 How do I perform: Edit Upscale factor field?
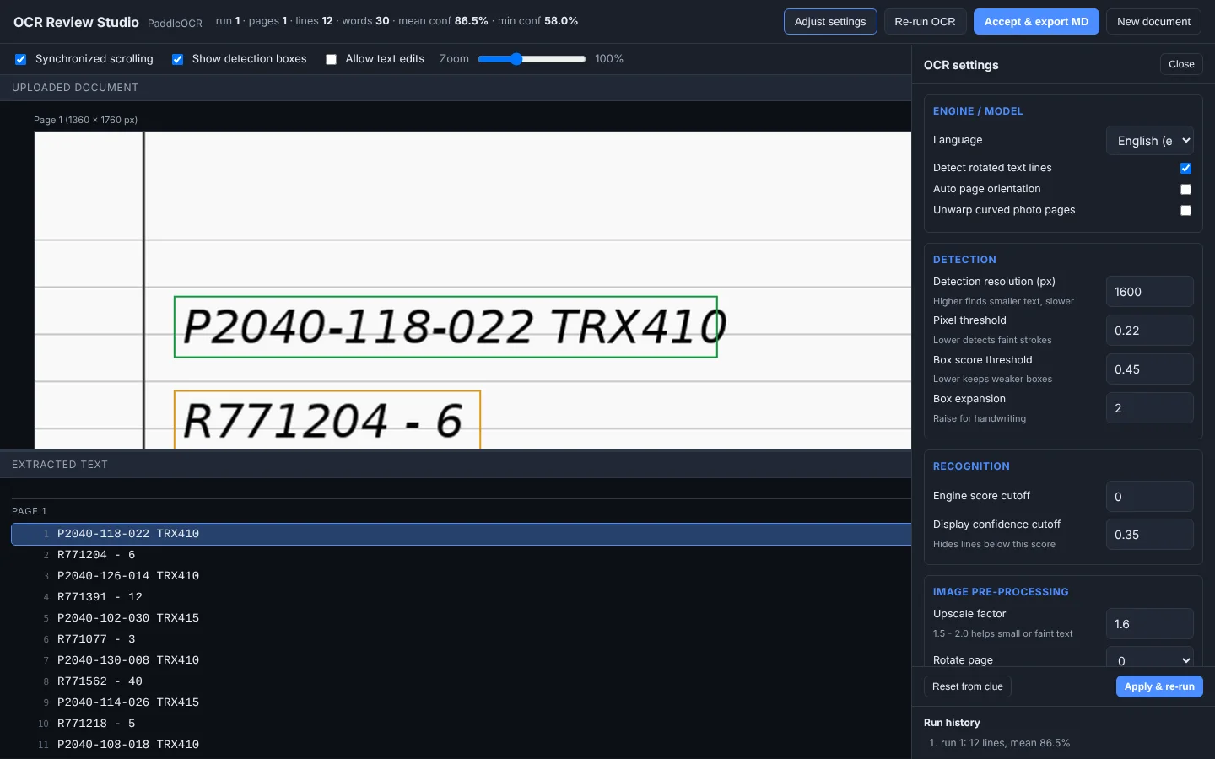click(1150, 624)
